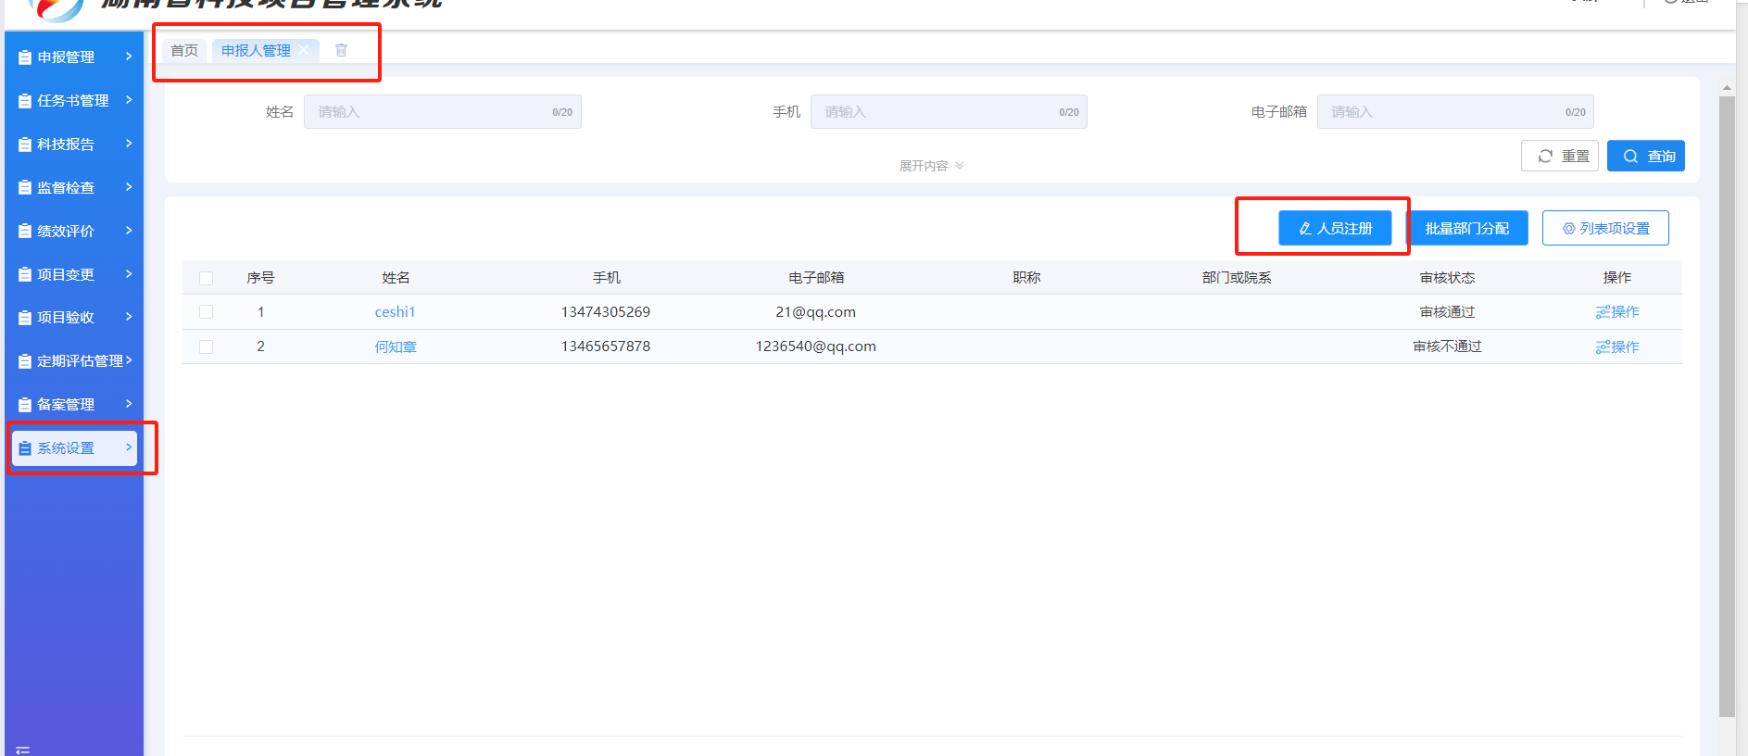Click the clipboard icon beside 项目验收
The width and height of the screenshot is (1748, 756).
click(25, 318)
